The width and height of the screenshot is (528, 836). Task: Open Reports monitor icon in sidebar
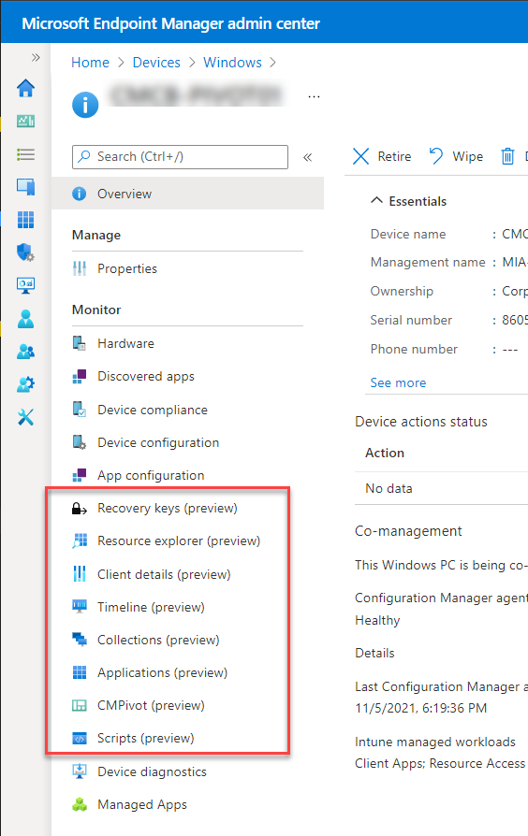[25, 285]
